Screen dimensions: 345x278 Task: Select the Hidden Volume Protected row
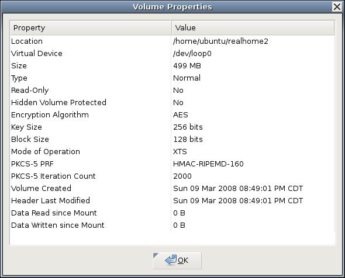click(172, 103)
